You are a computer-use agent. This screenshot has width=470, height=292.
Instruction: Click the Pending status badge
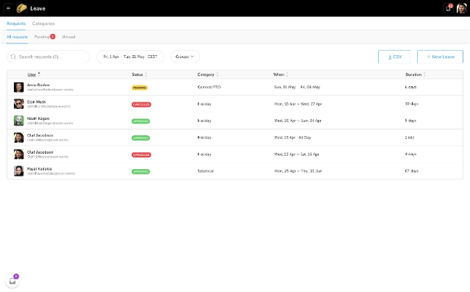(x=139, y=88)
